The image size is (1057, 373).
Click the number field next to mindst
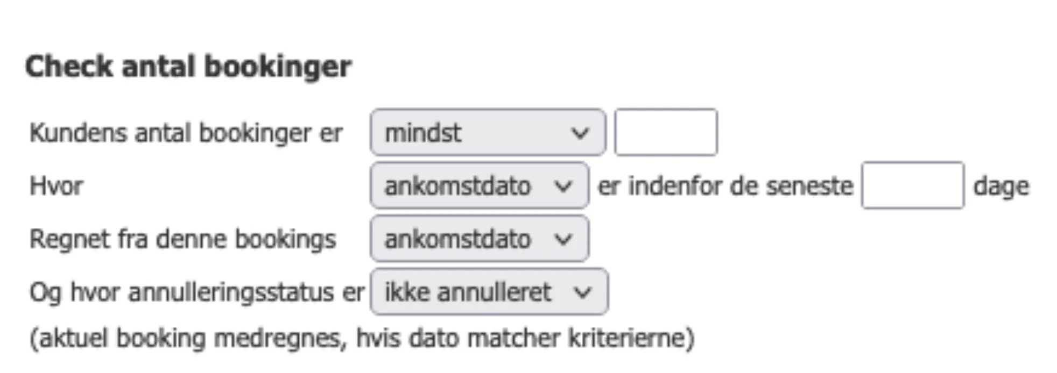pos(666,132)
